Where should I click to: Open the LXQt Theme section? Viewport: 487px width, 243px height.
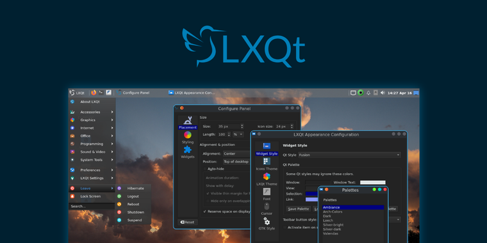tap(267, 180)
